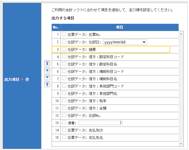
Task: Click the move-down arrow icon
Action: click(47, 77)
